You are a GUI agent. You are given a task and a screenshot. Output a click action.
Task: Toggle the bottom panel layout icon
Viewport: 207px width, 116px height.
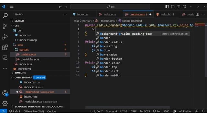pyautogui.click(x=173, y=7)
